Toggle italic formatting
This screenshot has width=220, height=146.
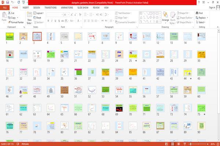[52, 21]
